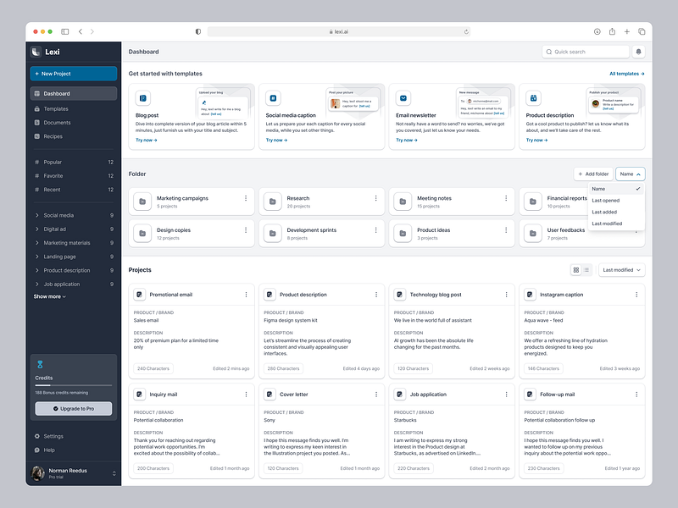Select the Recipes icon in the sidebar

pos(36,135)
